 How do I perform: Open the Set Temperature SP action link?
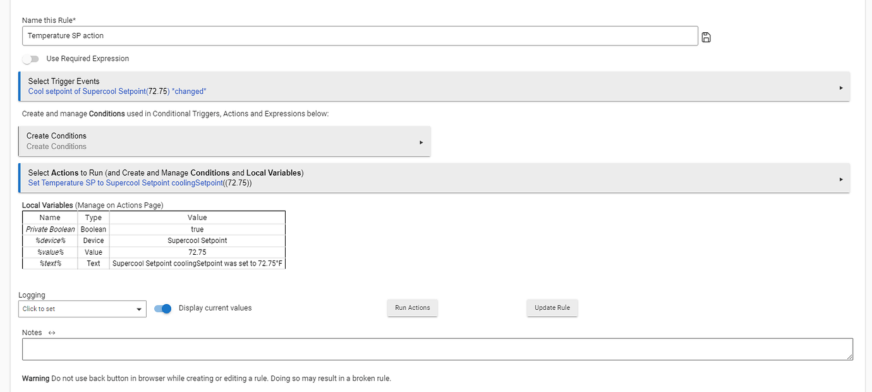140,183
